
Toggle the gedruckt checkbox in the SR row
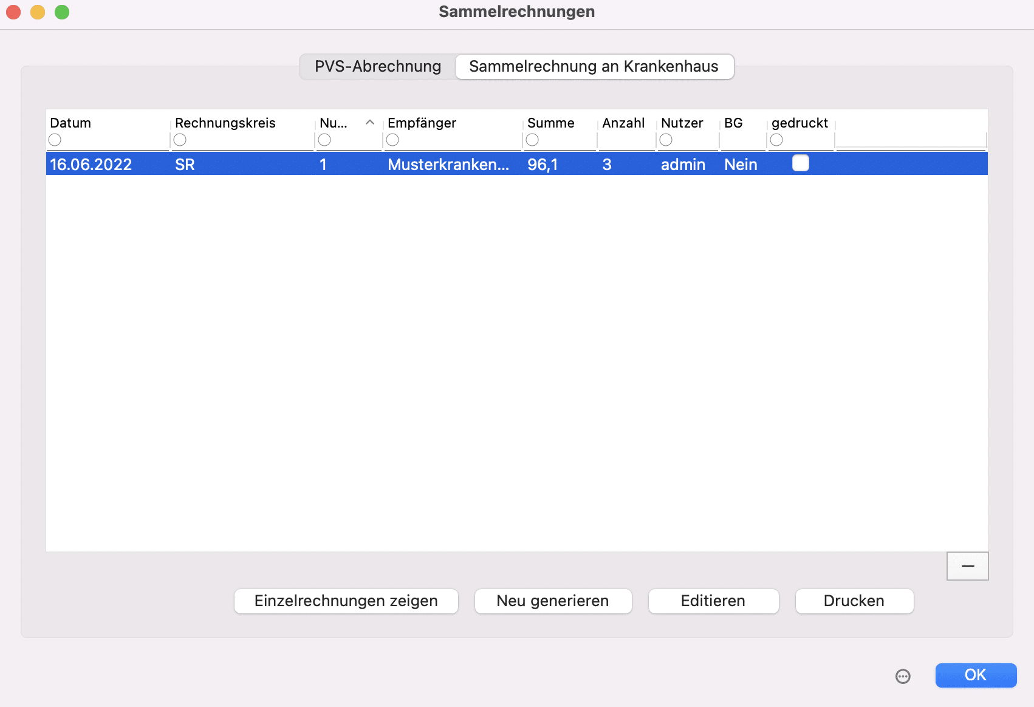801,163
